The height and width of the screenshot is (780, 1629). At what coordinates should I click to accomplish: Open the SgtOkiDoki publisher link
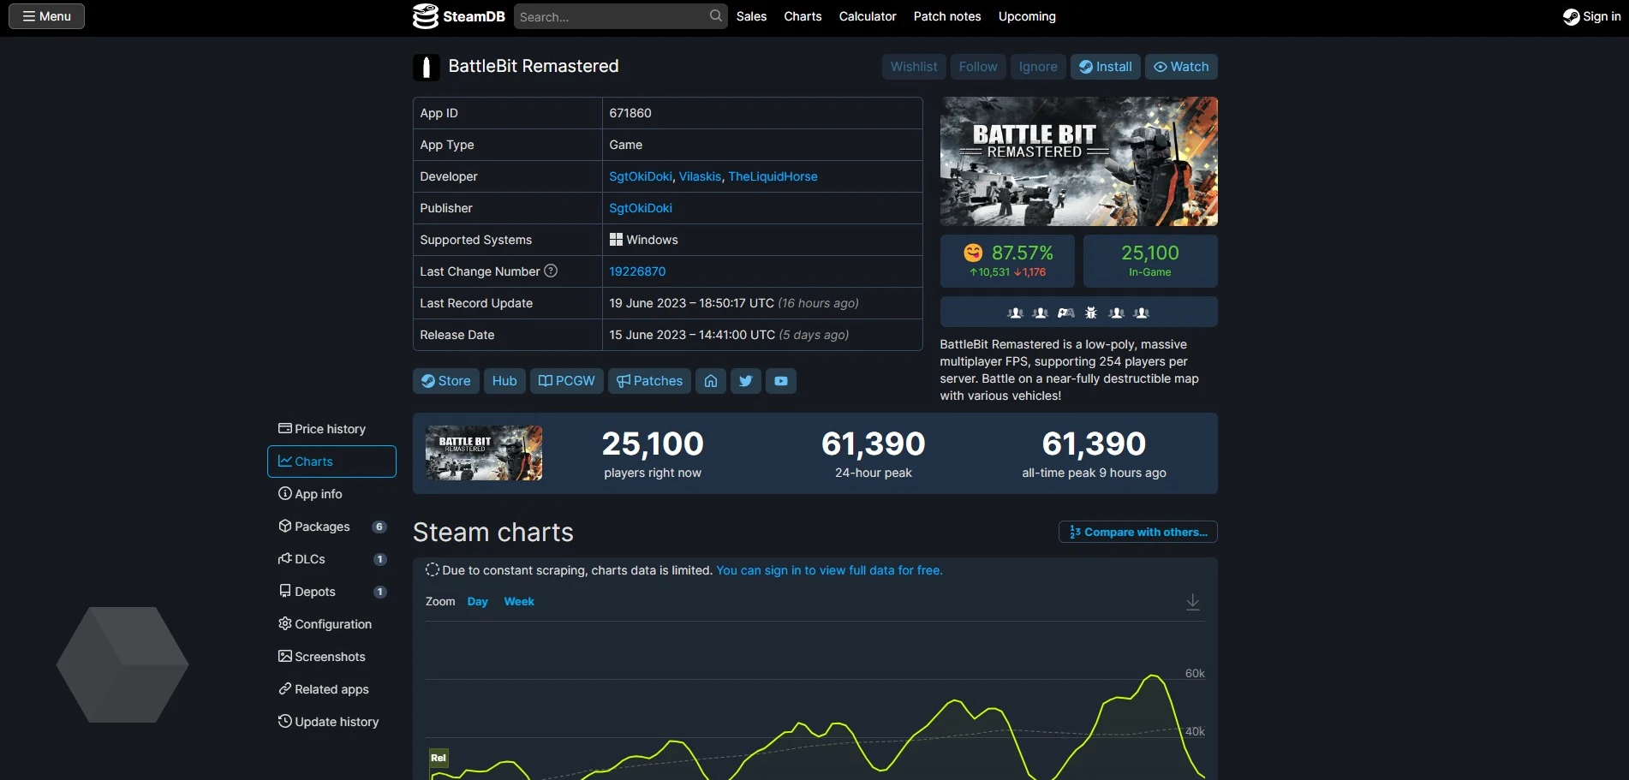641,208
